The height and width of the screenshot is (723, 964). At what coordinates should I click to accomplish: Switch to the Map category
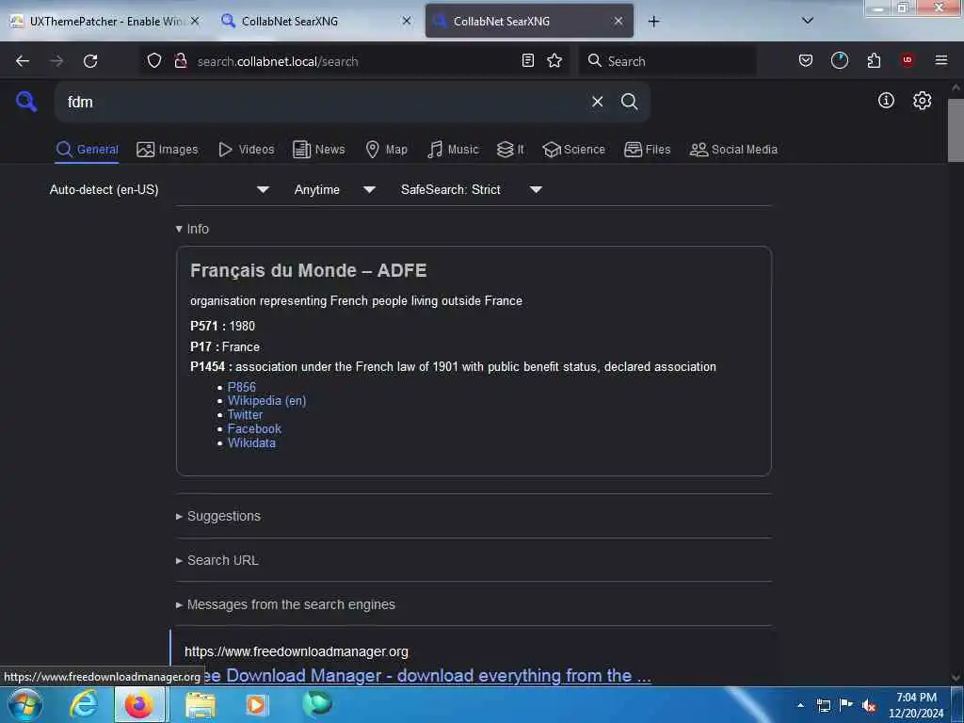(x=387, y=150)
